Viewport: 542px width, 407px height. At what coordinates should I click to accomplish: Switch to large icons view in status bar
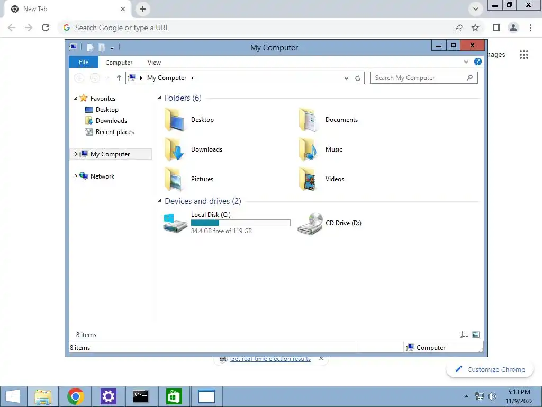476,334
